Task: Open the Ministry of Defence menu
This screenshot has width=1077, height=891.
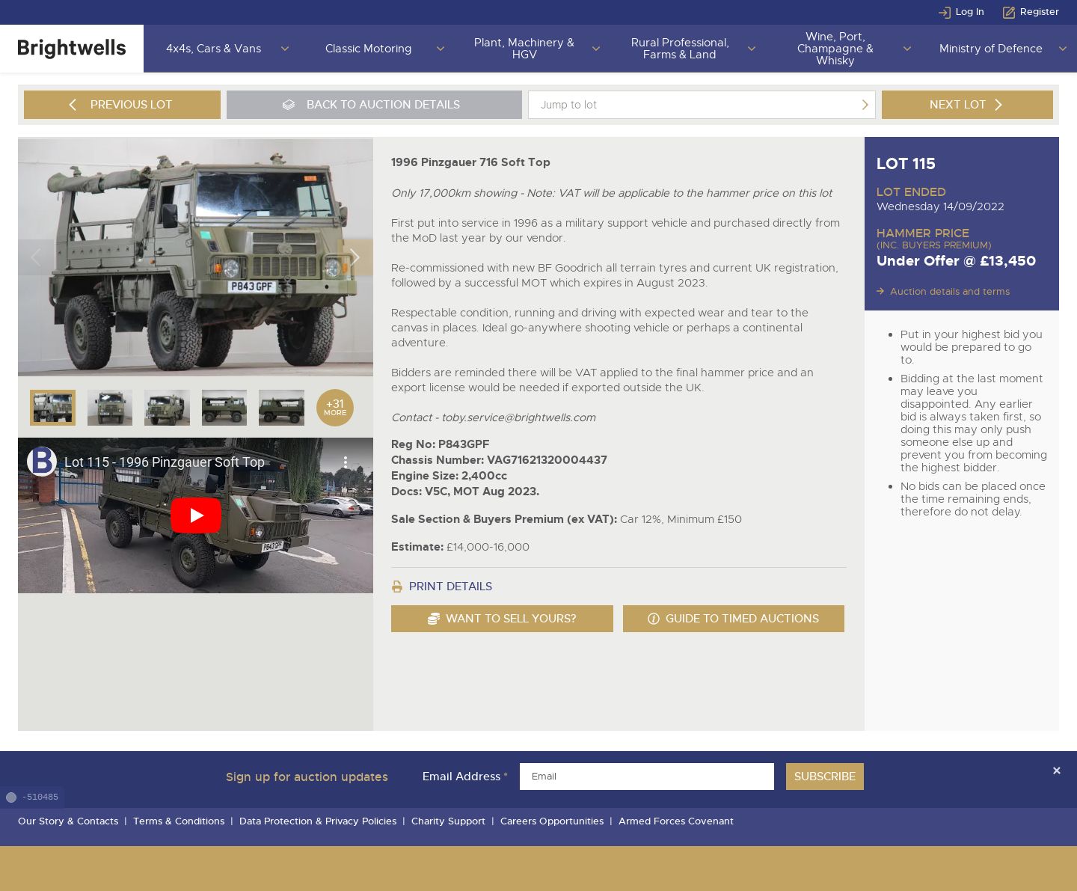Action: point(991,49)
